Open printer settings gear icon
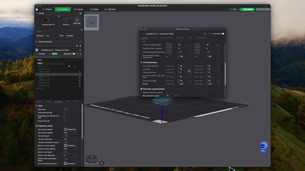 pos(81,13)
